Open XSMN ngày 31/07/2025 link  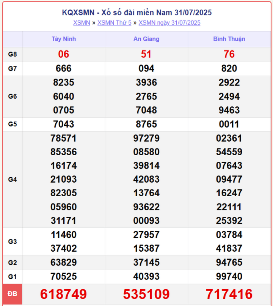(169, 23)
